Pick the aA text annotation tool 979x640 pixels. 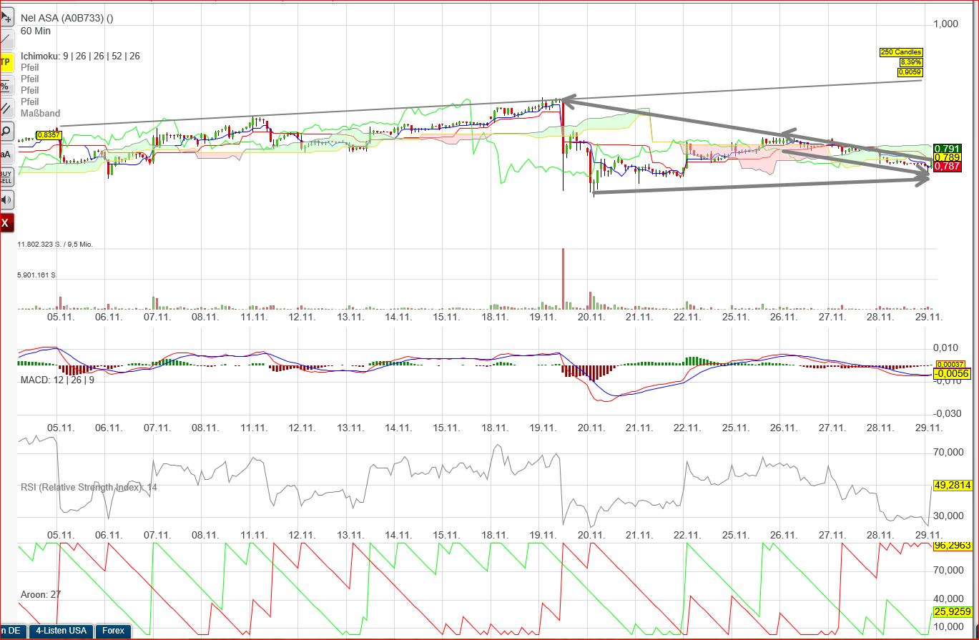[6, 154]
